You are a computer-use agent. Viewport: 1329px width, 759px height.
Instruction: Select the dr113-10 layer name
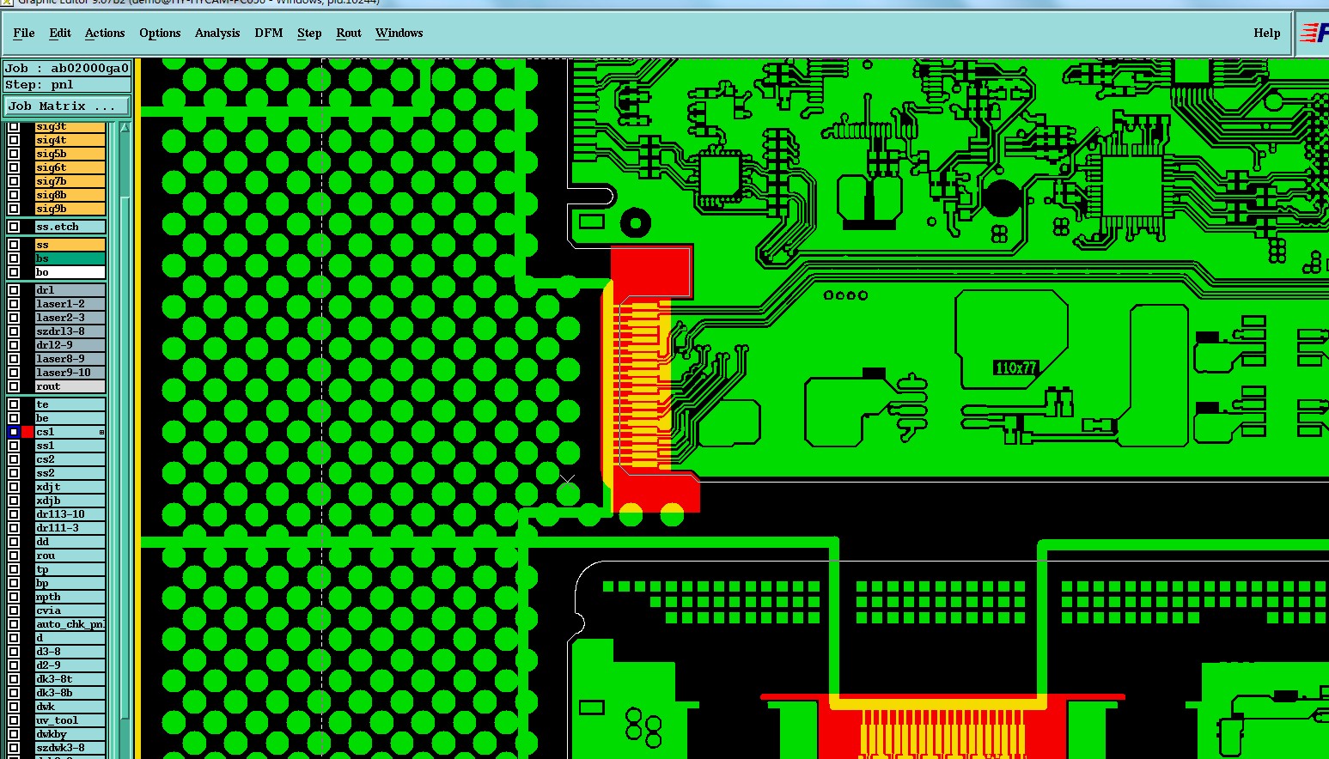(70, 514)
